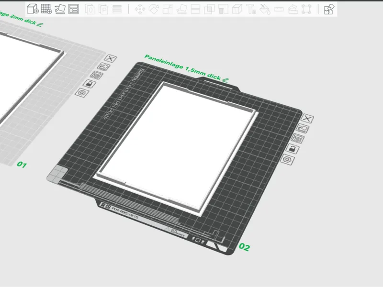The width and height of the screenshot is (383, 287).
Task: Open Assembly view puzzle icon
Action: click(329, 9)
